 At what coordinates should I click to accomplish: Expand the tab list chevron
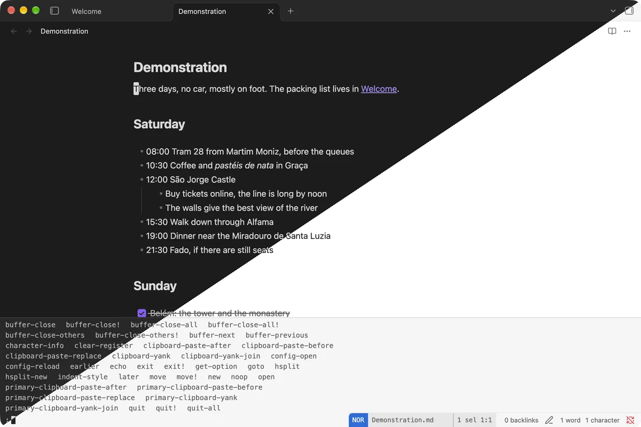pos(613,11)
